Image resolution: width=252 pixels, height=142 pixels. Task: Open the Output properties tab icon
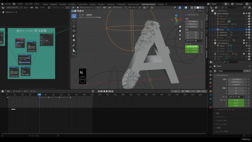[x=211, y=75]
